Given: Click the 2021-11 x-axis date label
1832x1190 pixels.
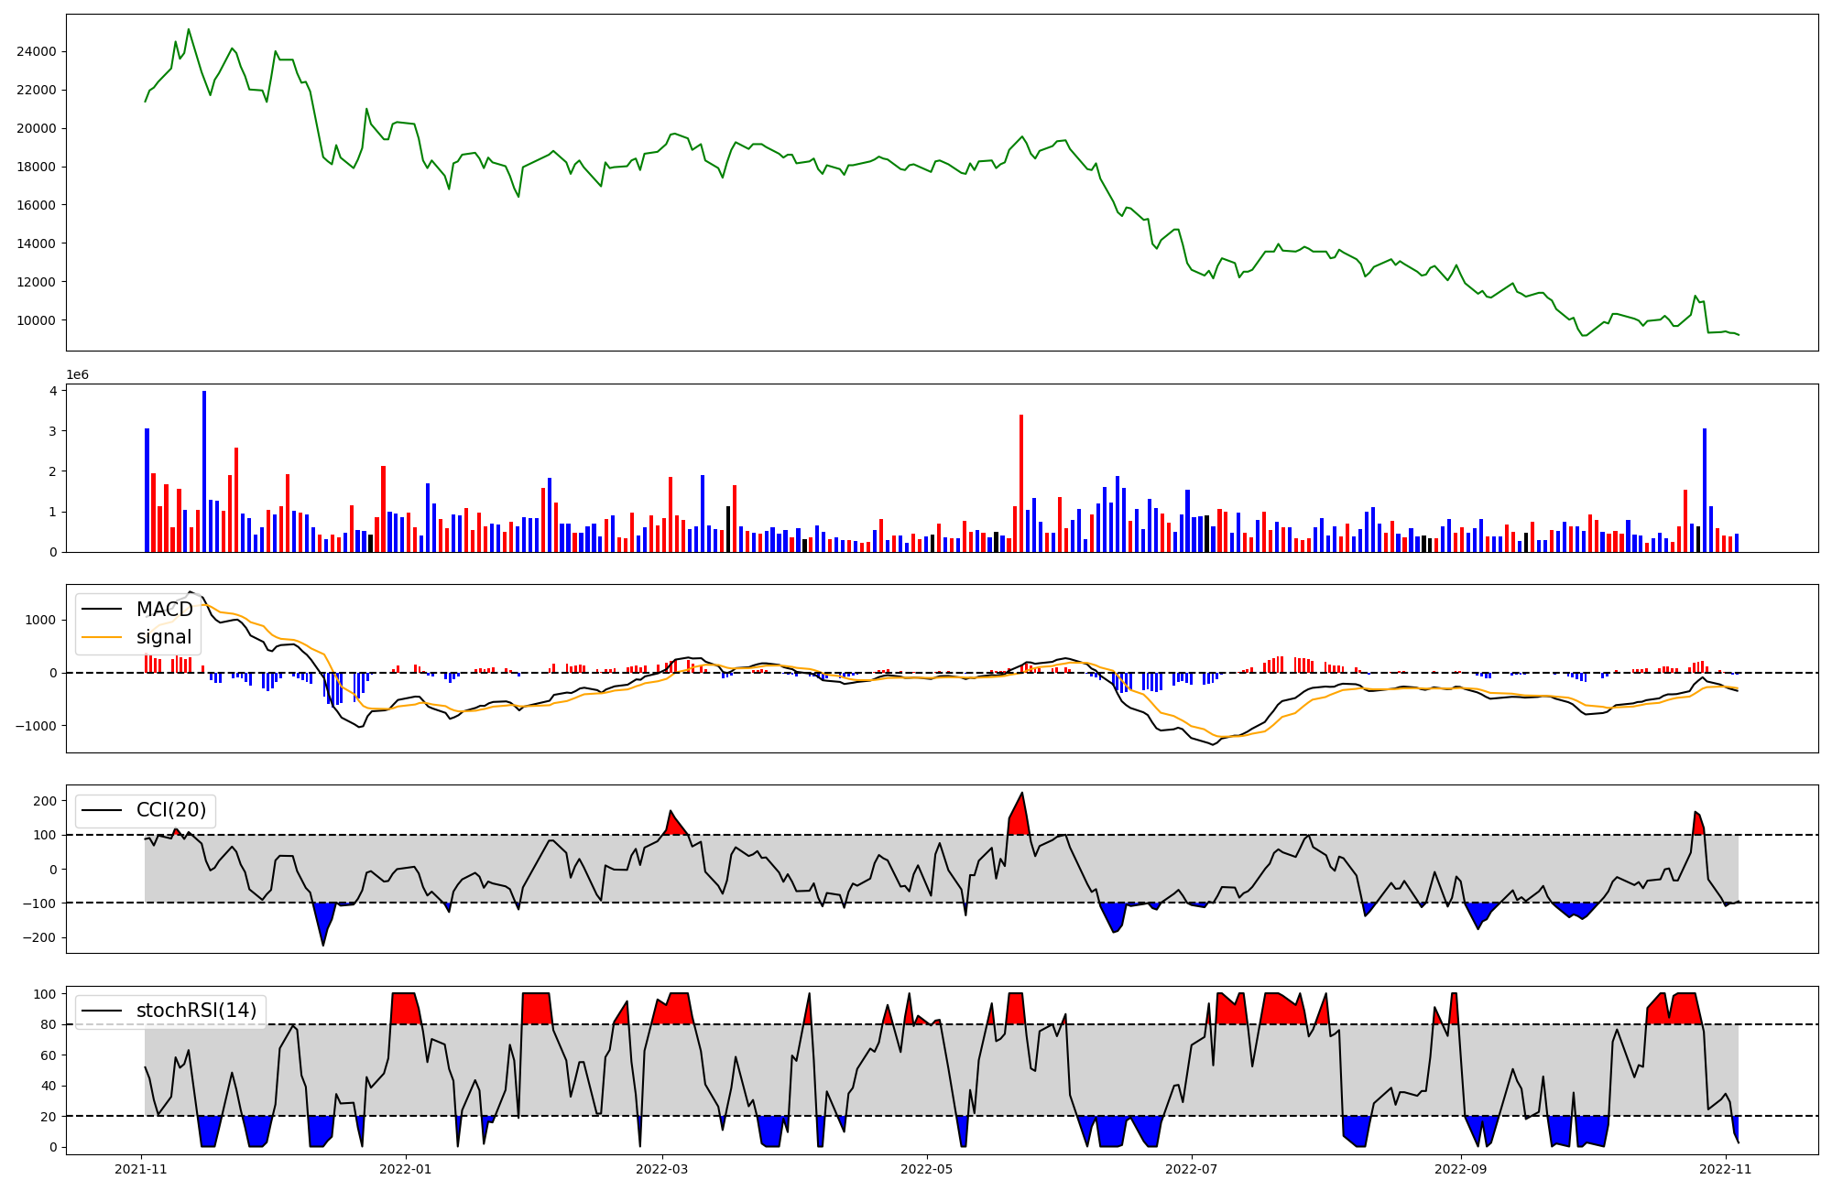Looking at the screenshot, I should point(140,1169).
